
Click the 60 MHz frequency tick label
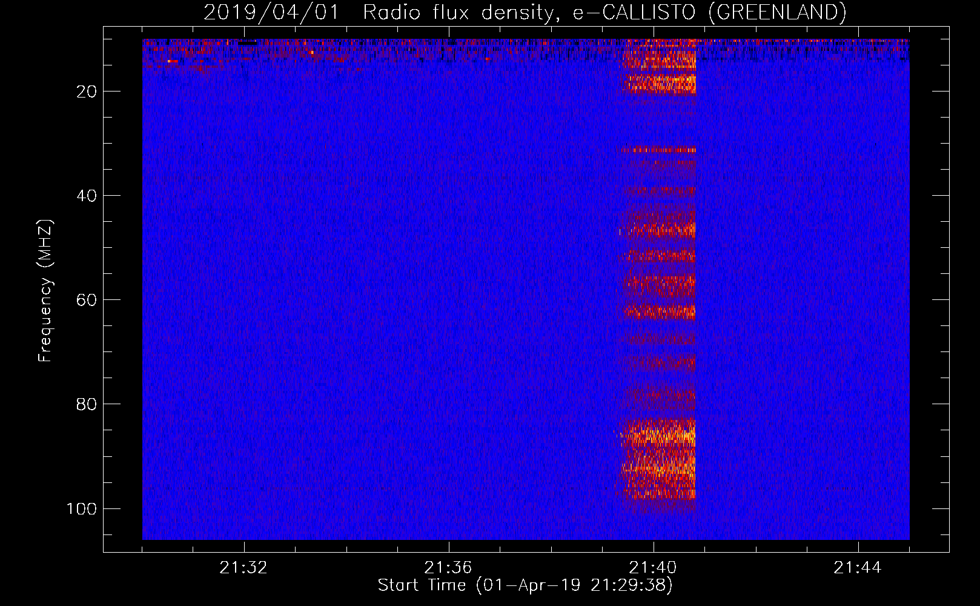point(87,300)
